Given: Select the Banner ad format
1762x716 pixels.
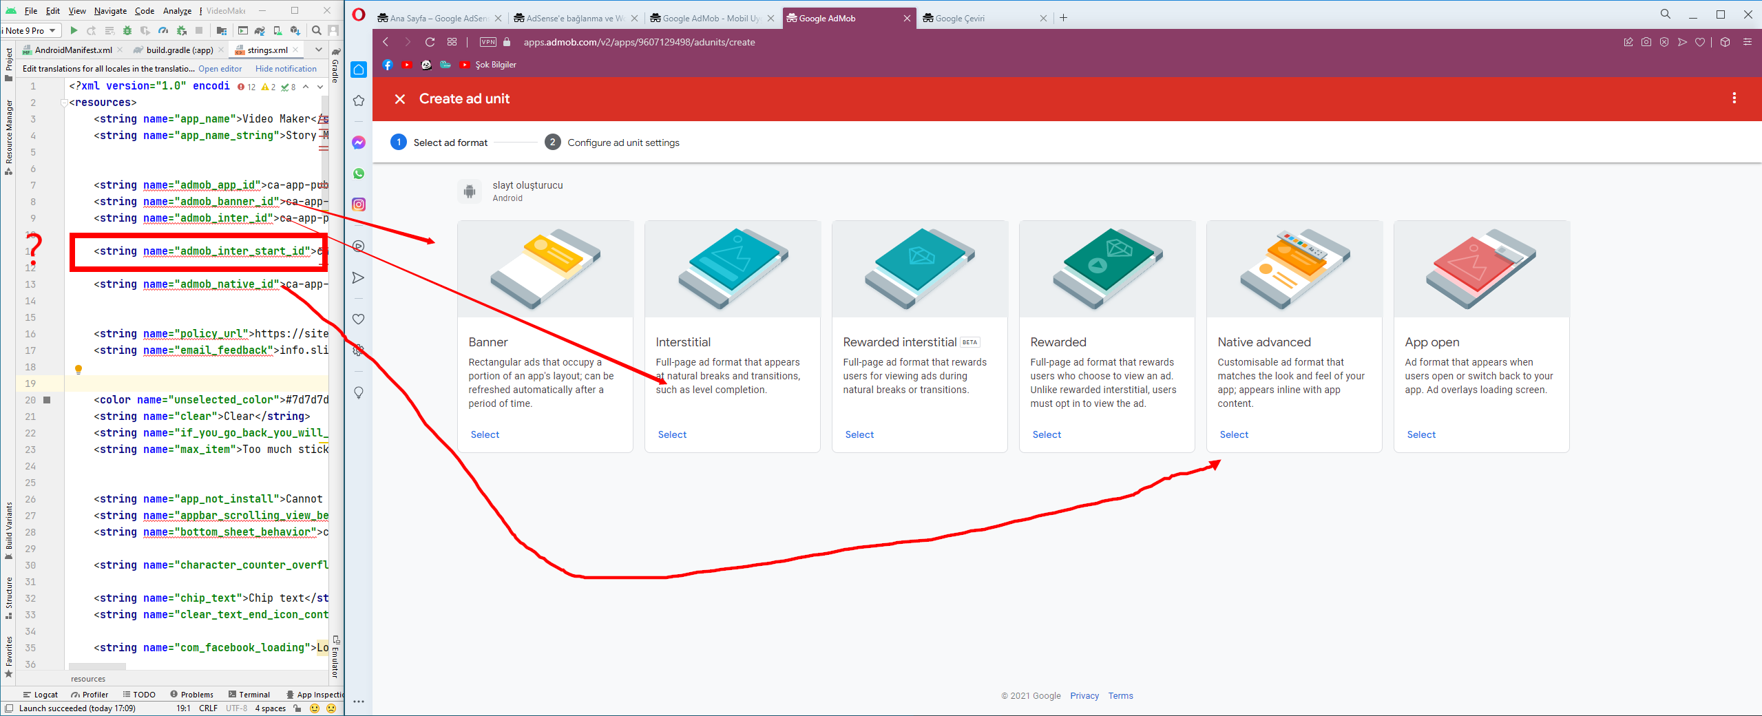Looking at the screenshot, I should 485,434.
